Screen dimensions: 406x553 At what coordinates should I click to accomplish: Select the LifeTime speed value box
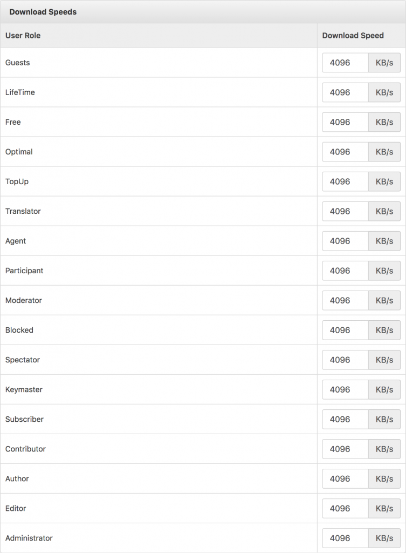[345, 92]
